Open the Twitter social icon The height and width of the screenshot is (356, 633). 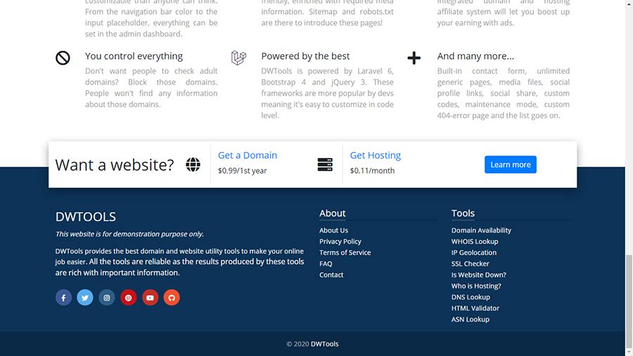[x=85, y=298]
